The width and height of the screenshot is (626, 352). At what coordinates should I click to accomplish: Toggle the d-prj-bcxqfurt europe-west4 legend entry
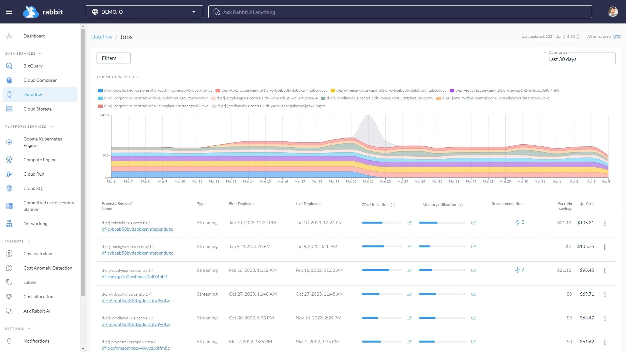pos(158,90)
